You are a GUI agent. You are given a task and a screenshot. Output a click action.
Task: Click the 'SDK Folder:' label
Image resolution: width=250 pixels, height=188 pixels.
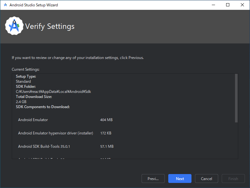[x=26, y=87]
